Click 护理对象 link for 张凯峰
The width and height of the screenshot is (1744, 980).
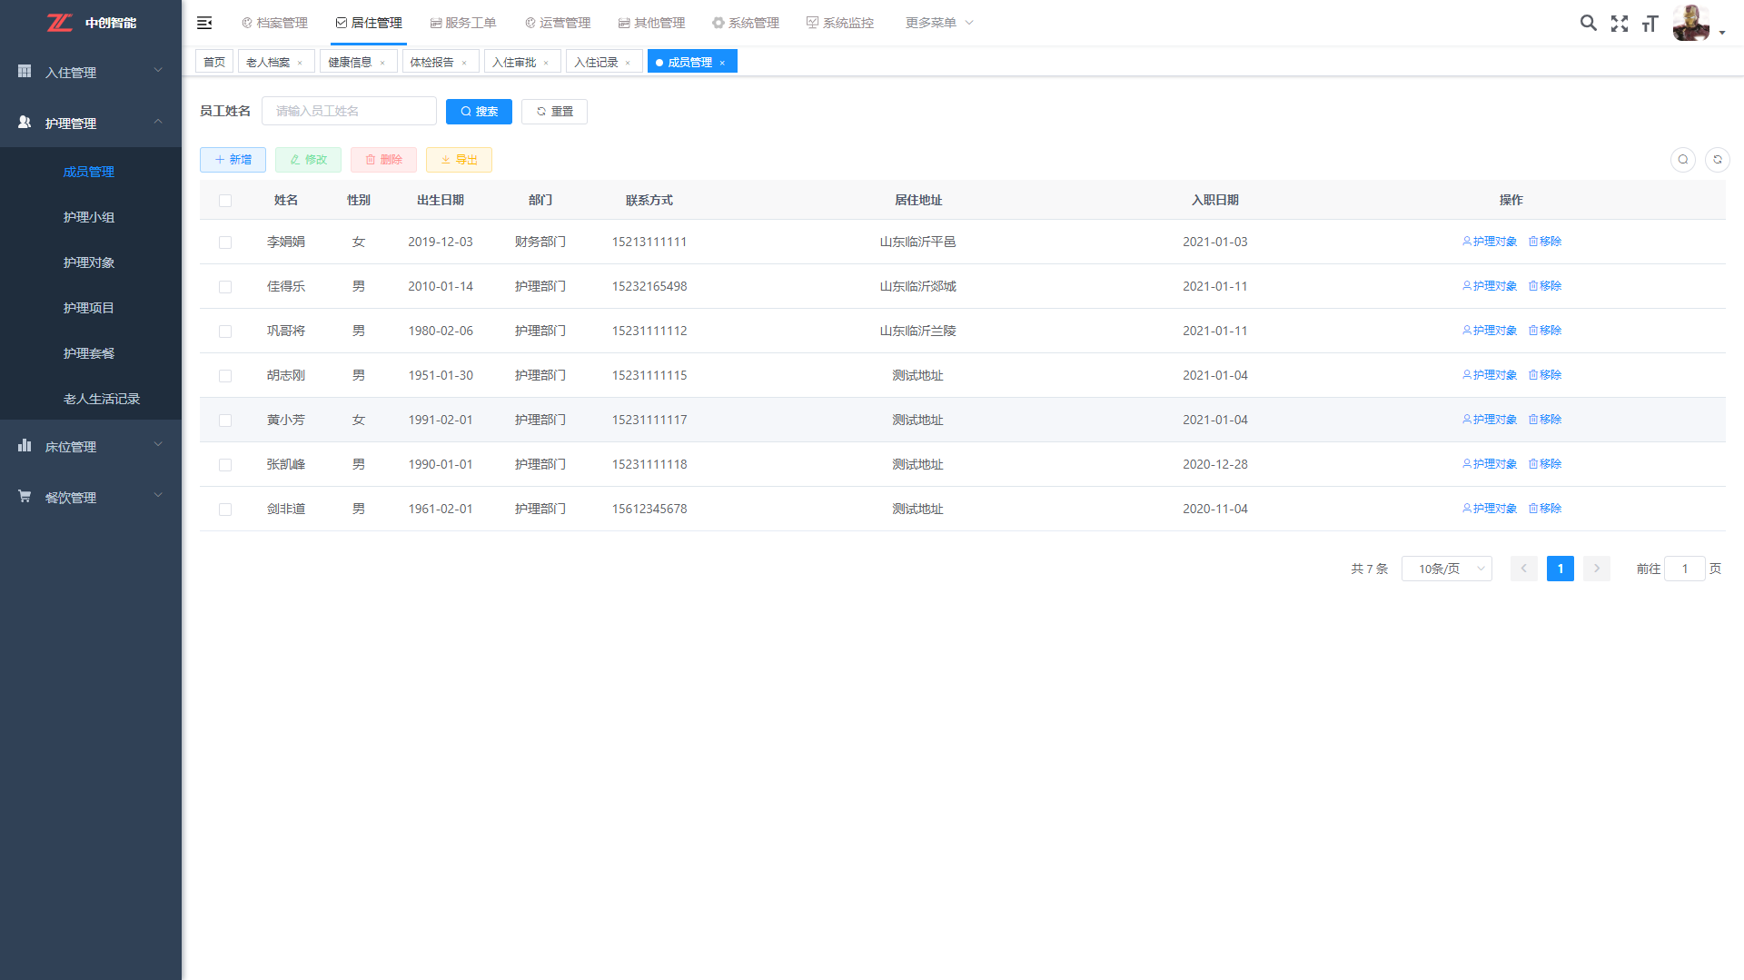tap(1490, 464)
